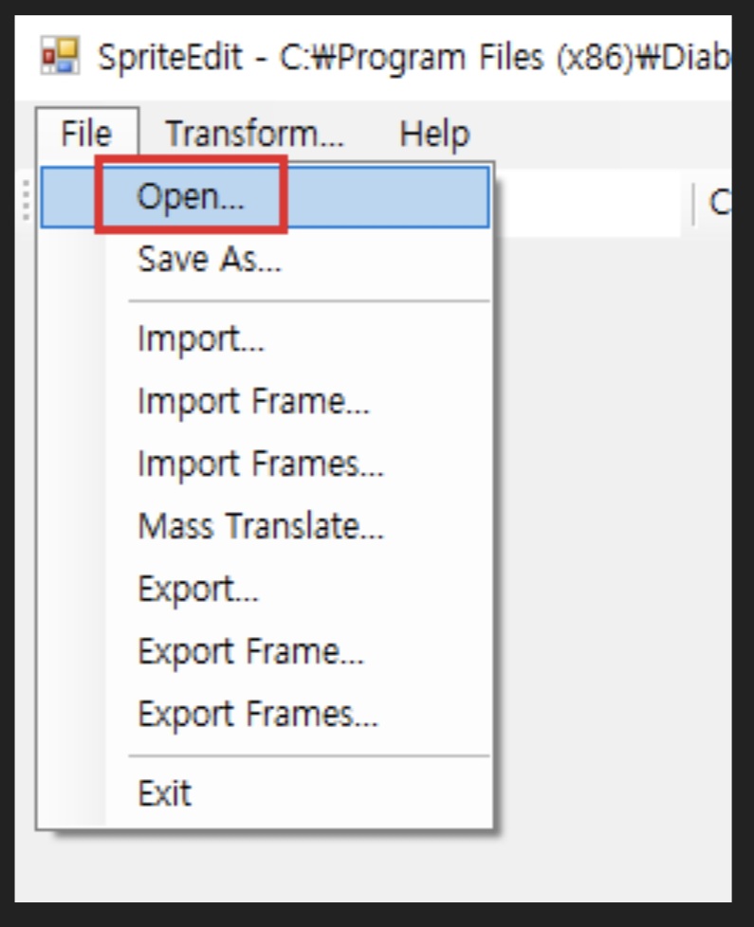Select Save As... in the File menu
This screenshot has width=754, height=927.
pos(209,259)
